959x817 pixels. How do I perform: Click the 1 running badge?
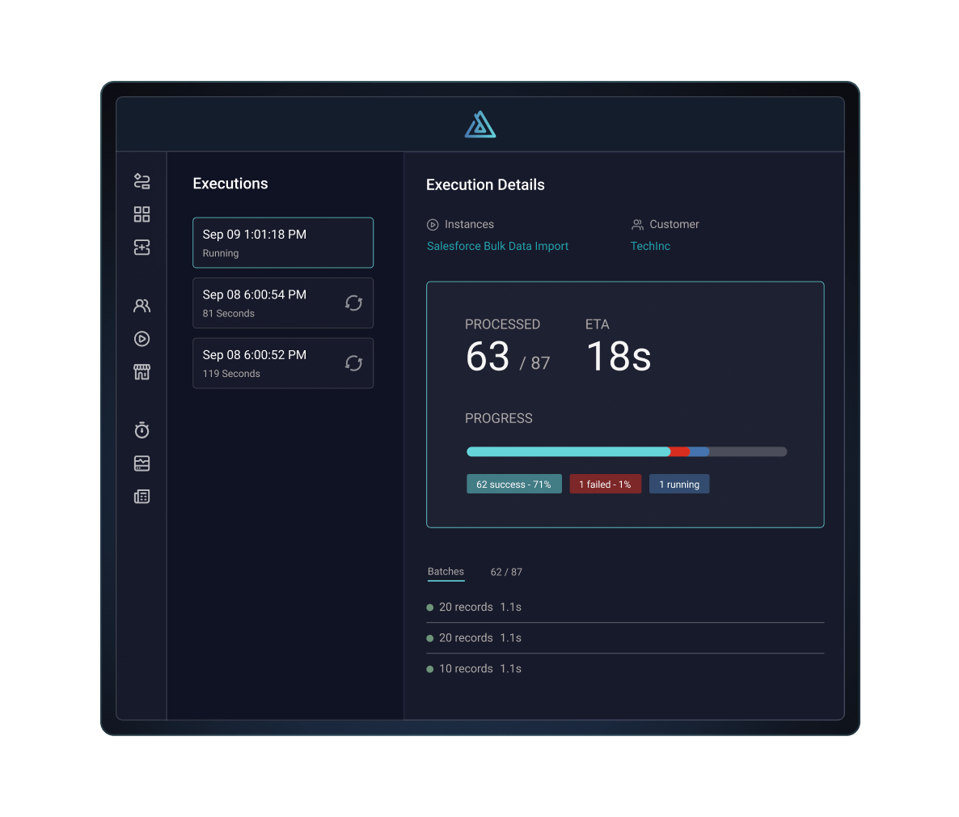[679, 484]
